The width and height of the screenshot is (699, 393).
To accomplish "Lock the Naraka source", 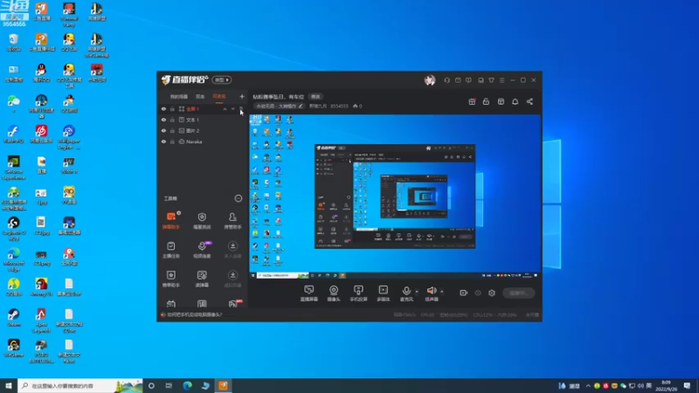I will click(x=172, y=141).
